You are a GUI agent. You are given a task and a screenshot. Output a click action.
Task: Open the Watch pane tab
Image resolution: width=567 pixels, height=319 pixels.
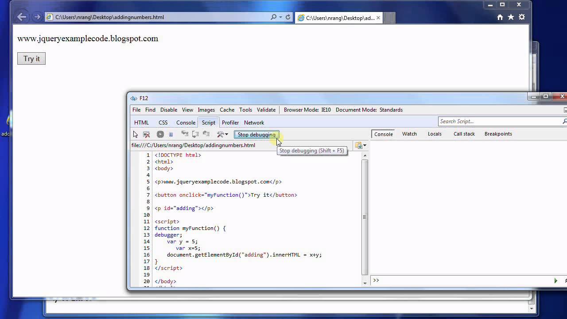point(409,134)
